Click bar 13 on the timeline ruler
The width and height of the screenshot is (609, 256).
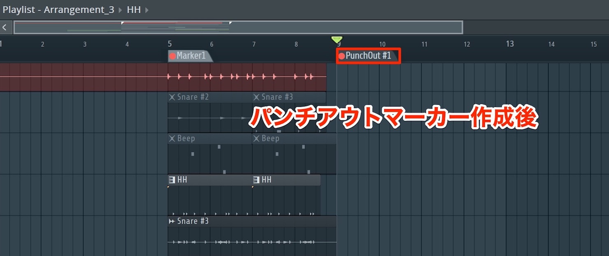510,44
